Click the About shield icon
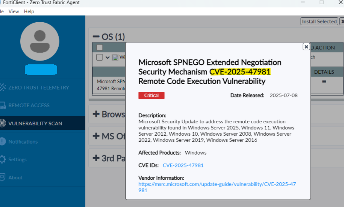The image size is (344, 207). [2, 177]
